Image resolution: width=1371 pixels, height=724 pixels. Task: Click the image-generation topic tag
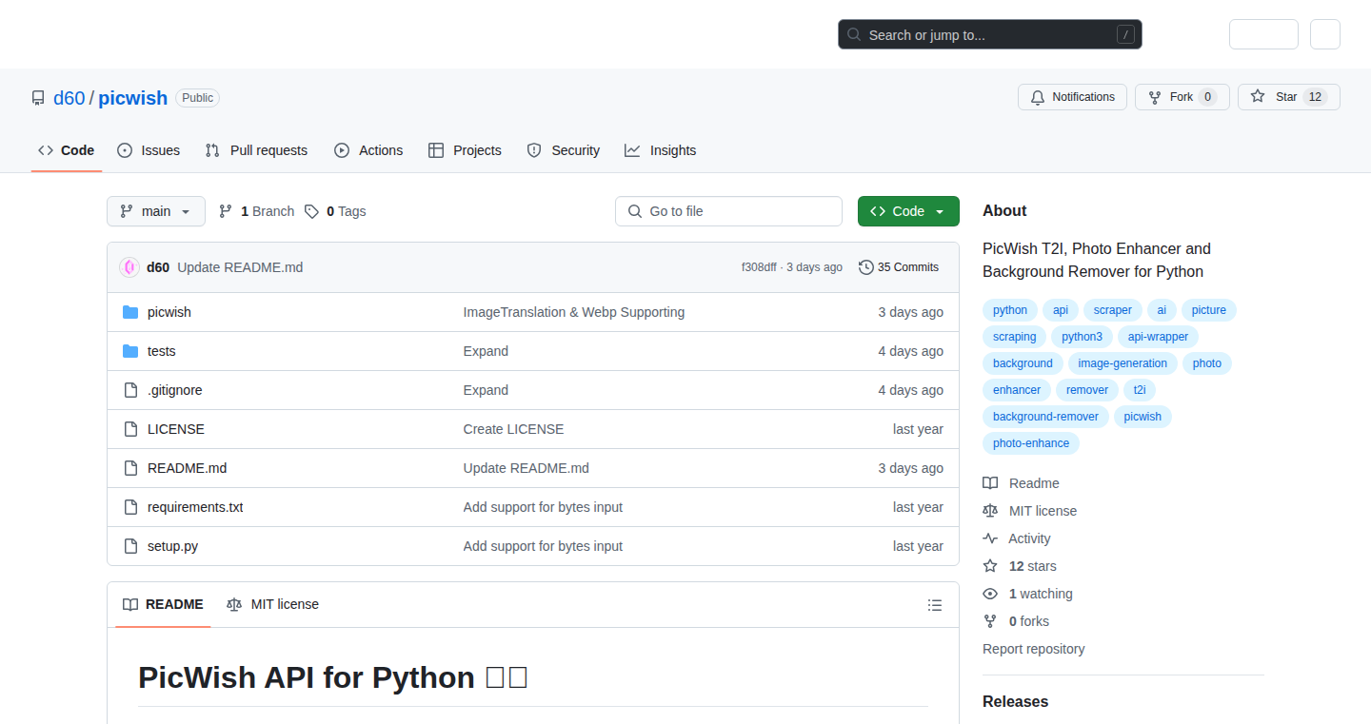1123,363
